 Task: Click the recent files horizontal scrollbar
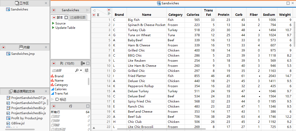point(20,129)
